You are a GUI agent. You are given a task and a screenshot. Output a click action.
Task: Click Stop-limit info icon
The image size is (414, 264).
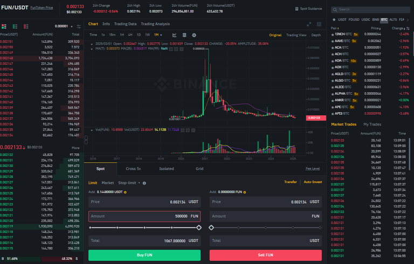click(x=144, y=183)
